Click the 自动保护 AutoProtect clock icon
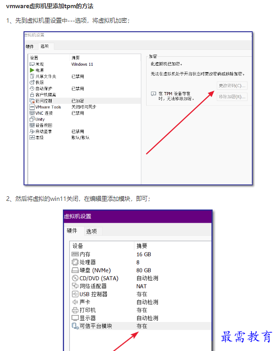The width and height of the screenshot is (276, 351). [32, 88]
